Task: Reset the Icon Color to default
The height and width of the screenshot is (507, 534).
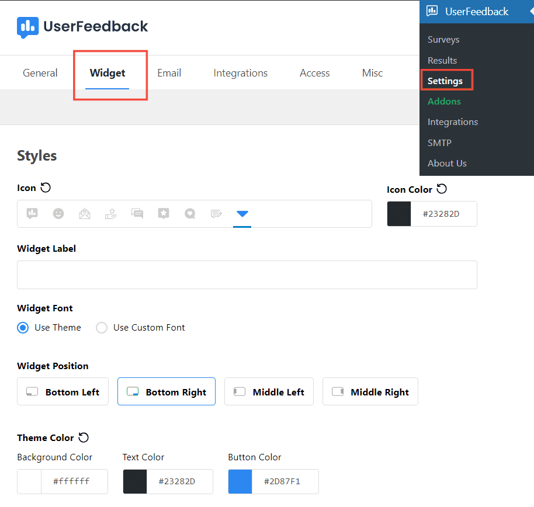Action: [442, 189]
